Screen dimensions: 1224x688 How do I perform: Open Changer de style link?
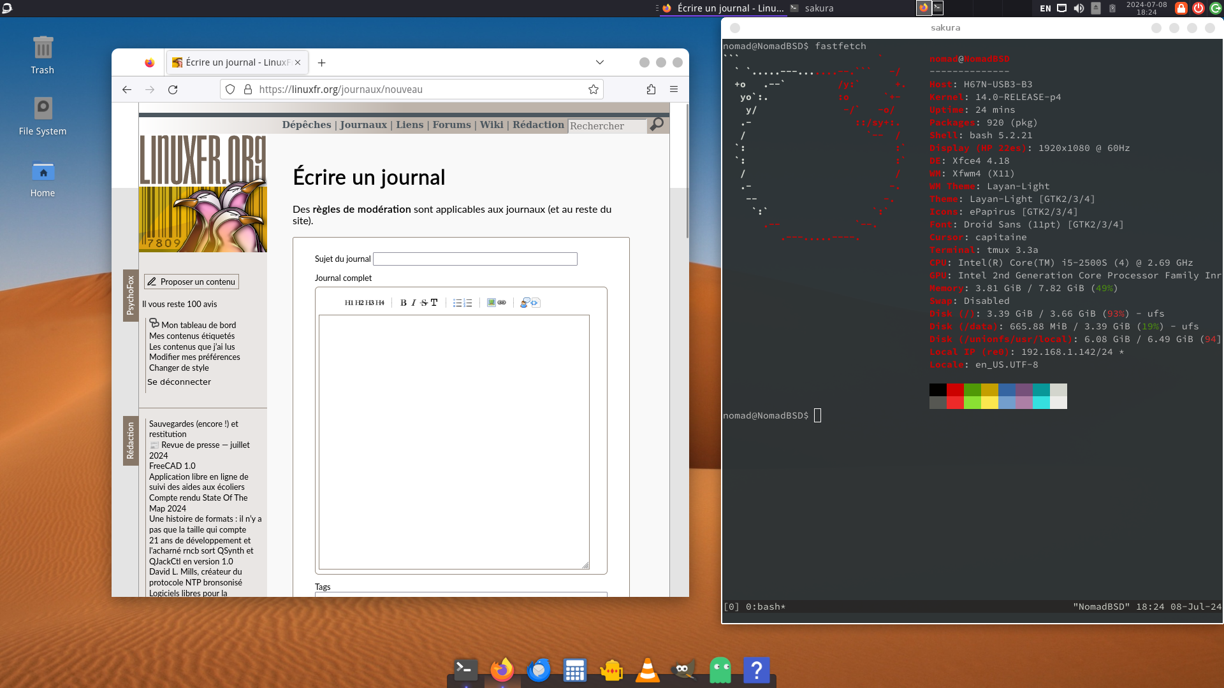tap(179, 368)
